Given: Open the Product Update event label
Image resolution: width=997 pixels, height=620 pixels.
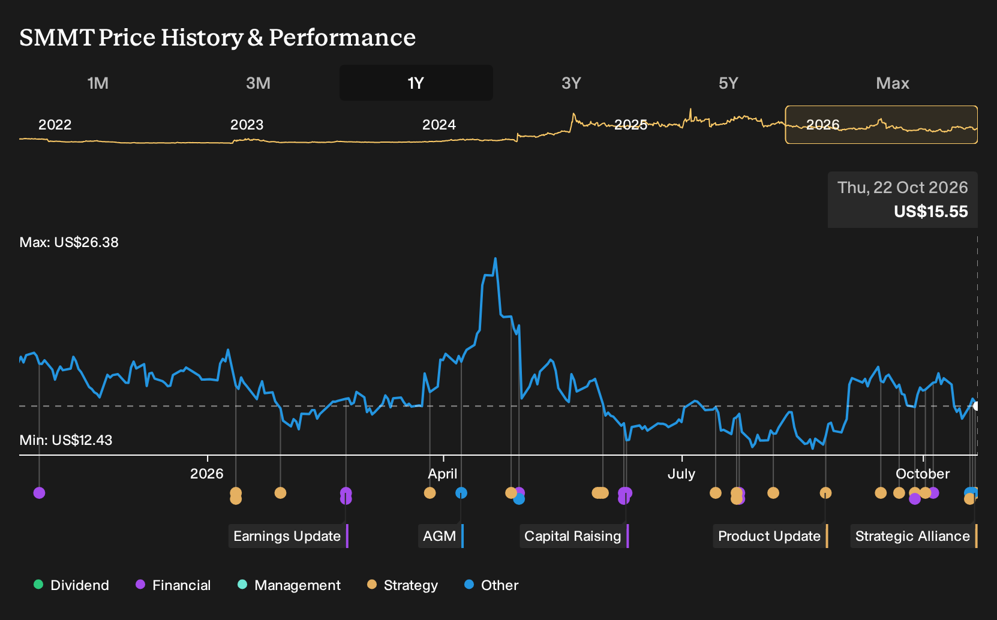Looking at the screenshot, I should tap(771, 536).
